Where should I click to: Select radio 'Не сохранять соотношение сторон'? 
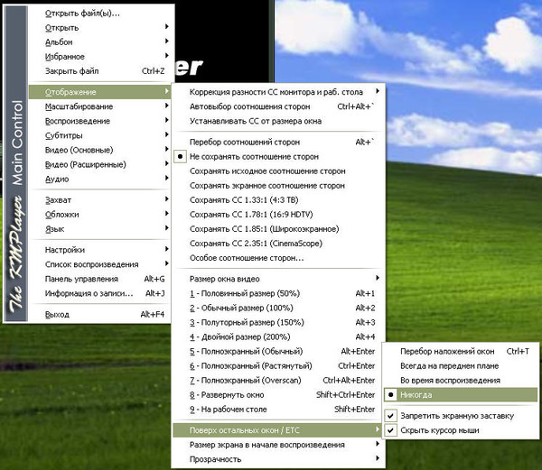click(278, 157)
